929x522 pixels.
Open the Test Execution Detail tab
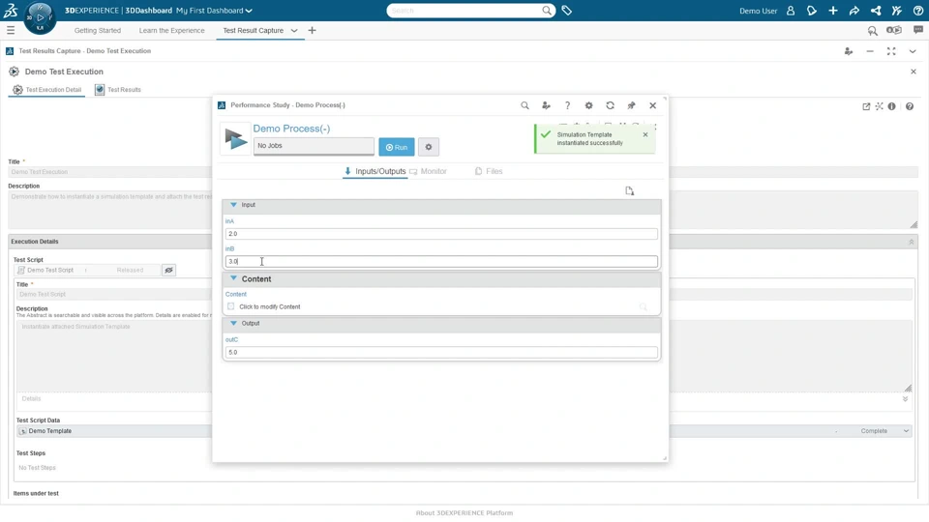[x=46, y=89]
